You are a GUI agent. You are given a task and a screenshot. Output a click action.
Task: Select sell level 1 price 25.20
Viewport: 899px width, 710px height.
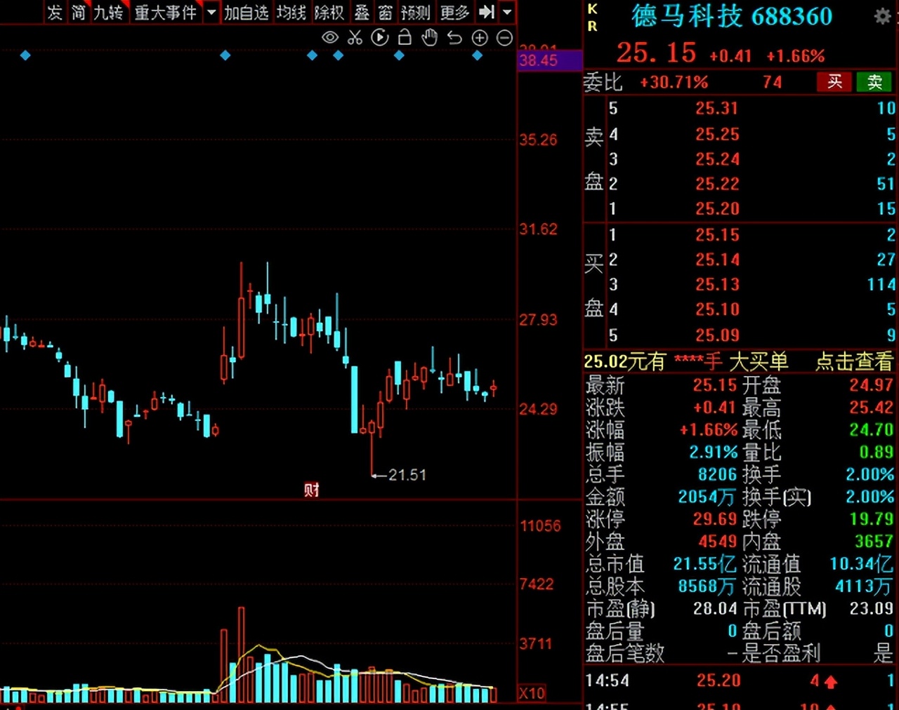[x=717, y=208]
